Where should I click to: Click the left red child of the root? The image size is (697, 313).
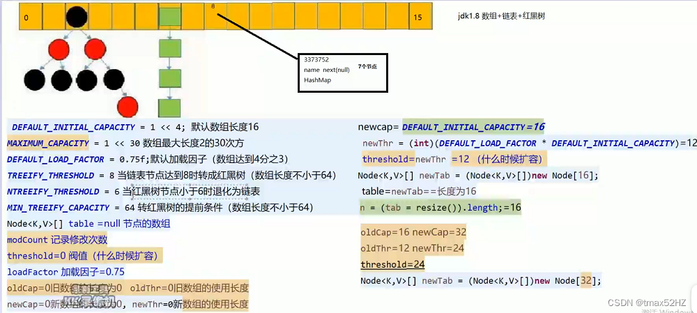tap(59, 49)
